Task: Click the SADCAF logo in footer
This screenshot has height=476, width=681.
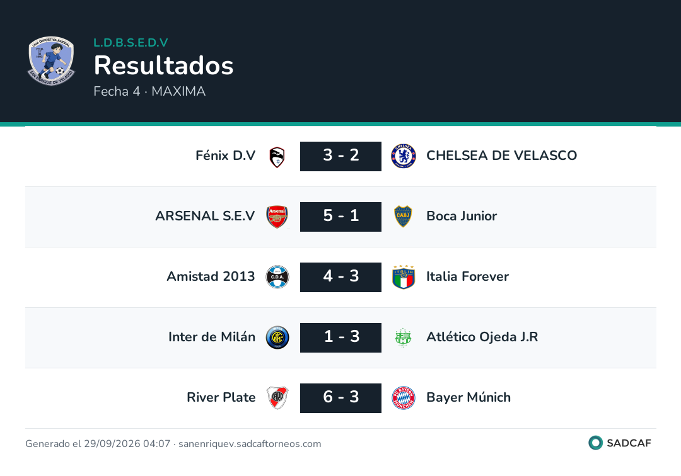Action: pyautogui.click(x=620, y=443)
